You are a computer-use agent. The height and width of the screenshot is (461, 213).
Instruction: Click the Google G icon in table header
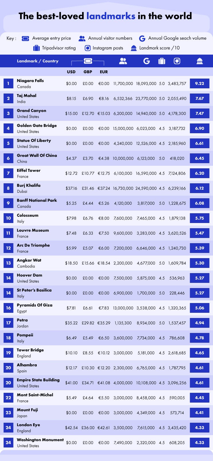click(146, 61)
